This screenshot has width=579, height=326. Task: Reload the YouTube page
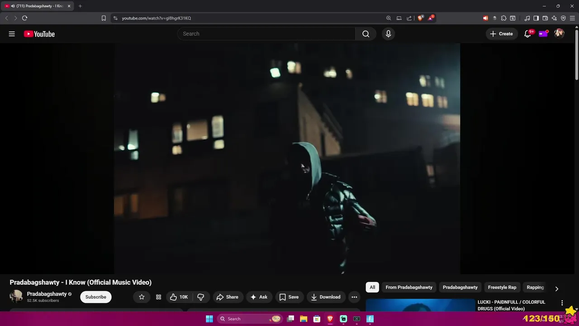click(25, 18)
